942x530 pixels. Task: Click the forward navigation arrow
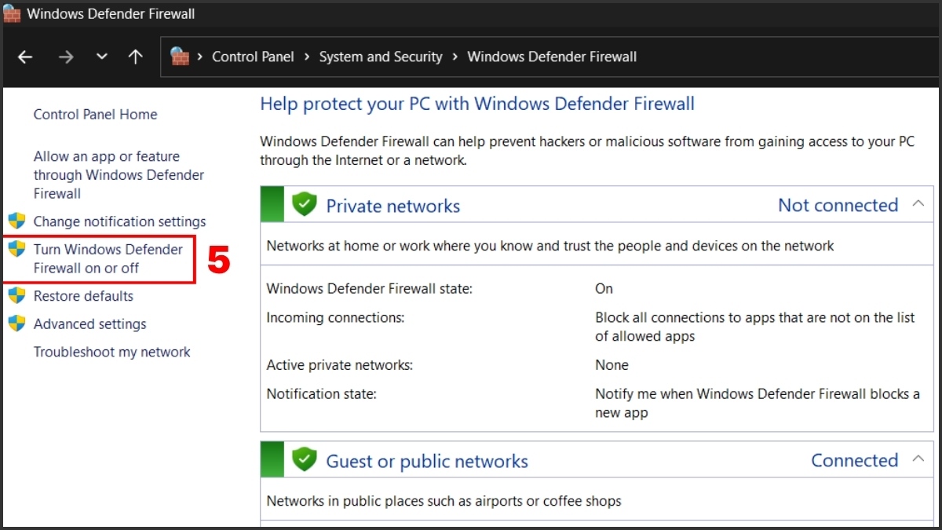pos(65,57)
